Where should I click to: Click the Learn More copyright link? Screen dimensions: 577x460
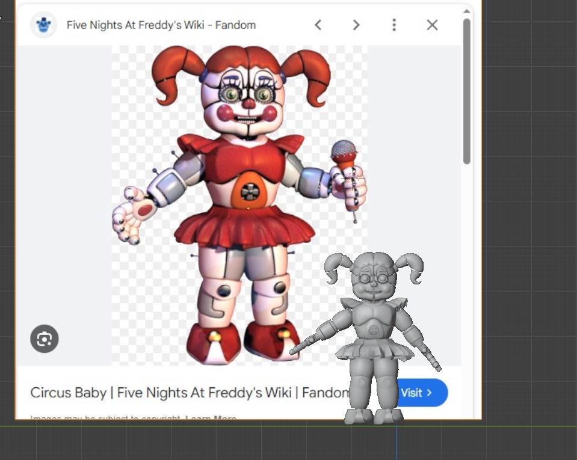click(211, 418)
